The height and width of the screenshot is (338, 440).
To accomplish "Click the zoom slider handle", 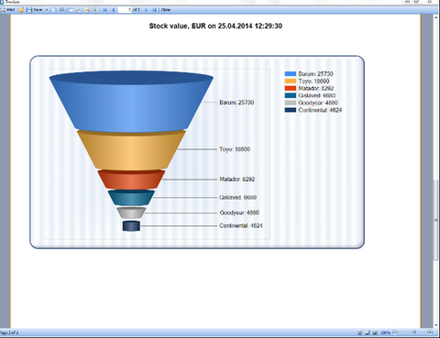I will [x=414, y=333].
